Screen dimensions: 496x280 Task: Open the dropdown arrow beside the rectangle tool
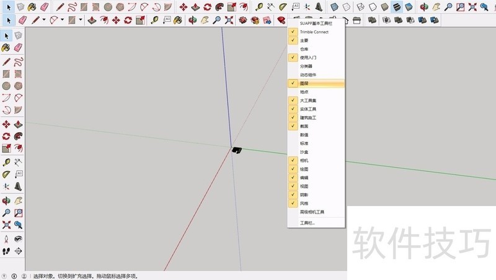(x=81, y=20)
